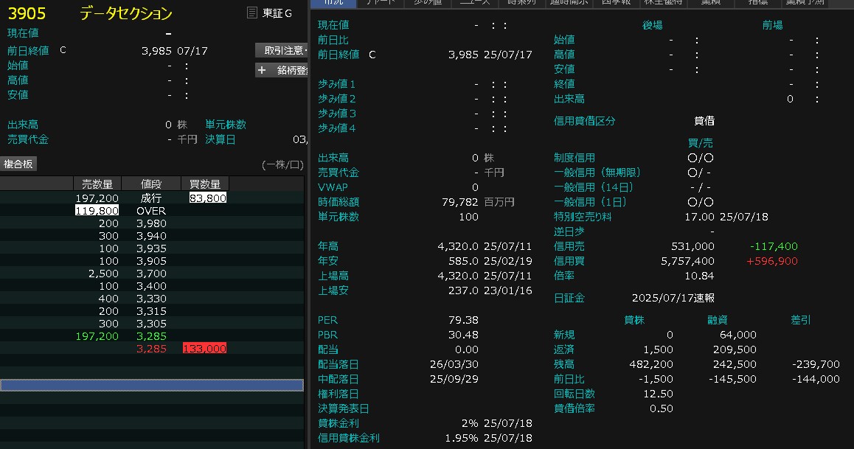Click the 返済 融資 value 209,500

pos(735,349)
